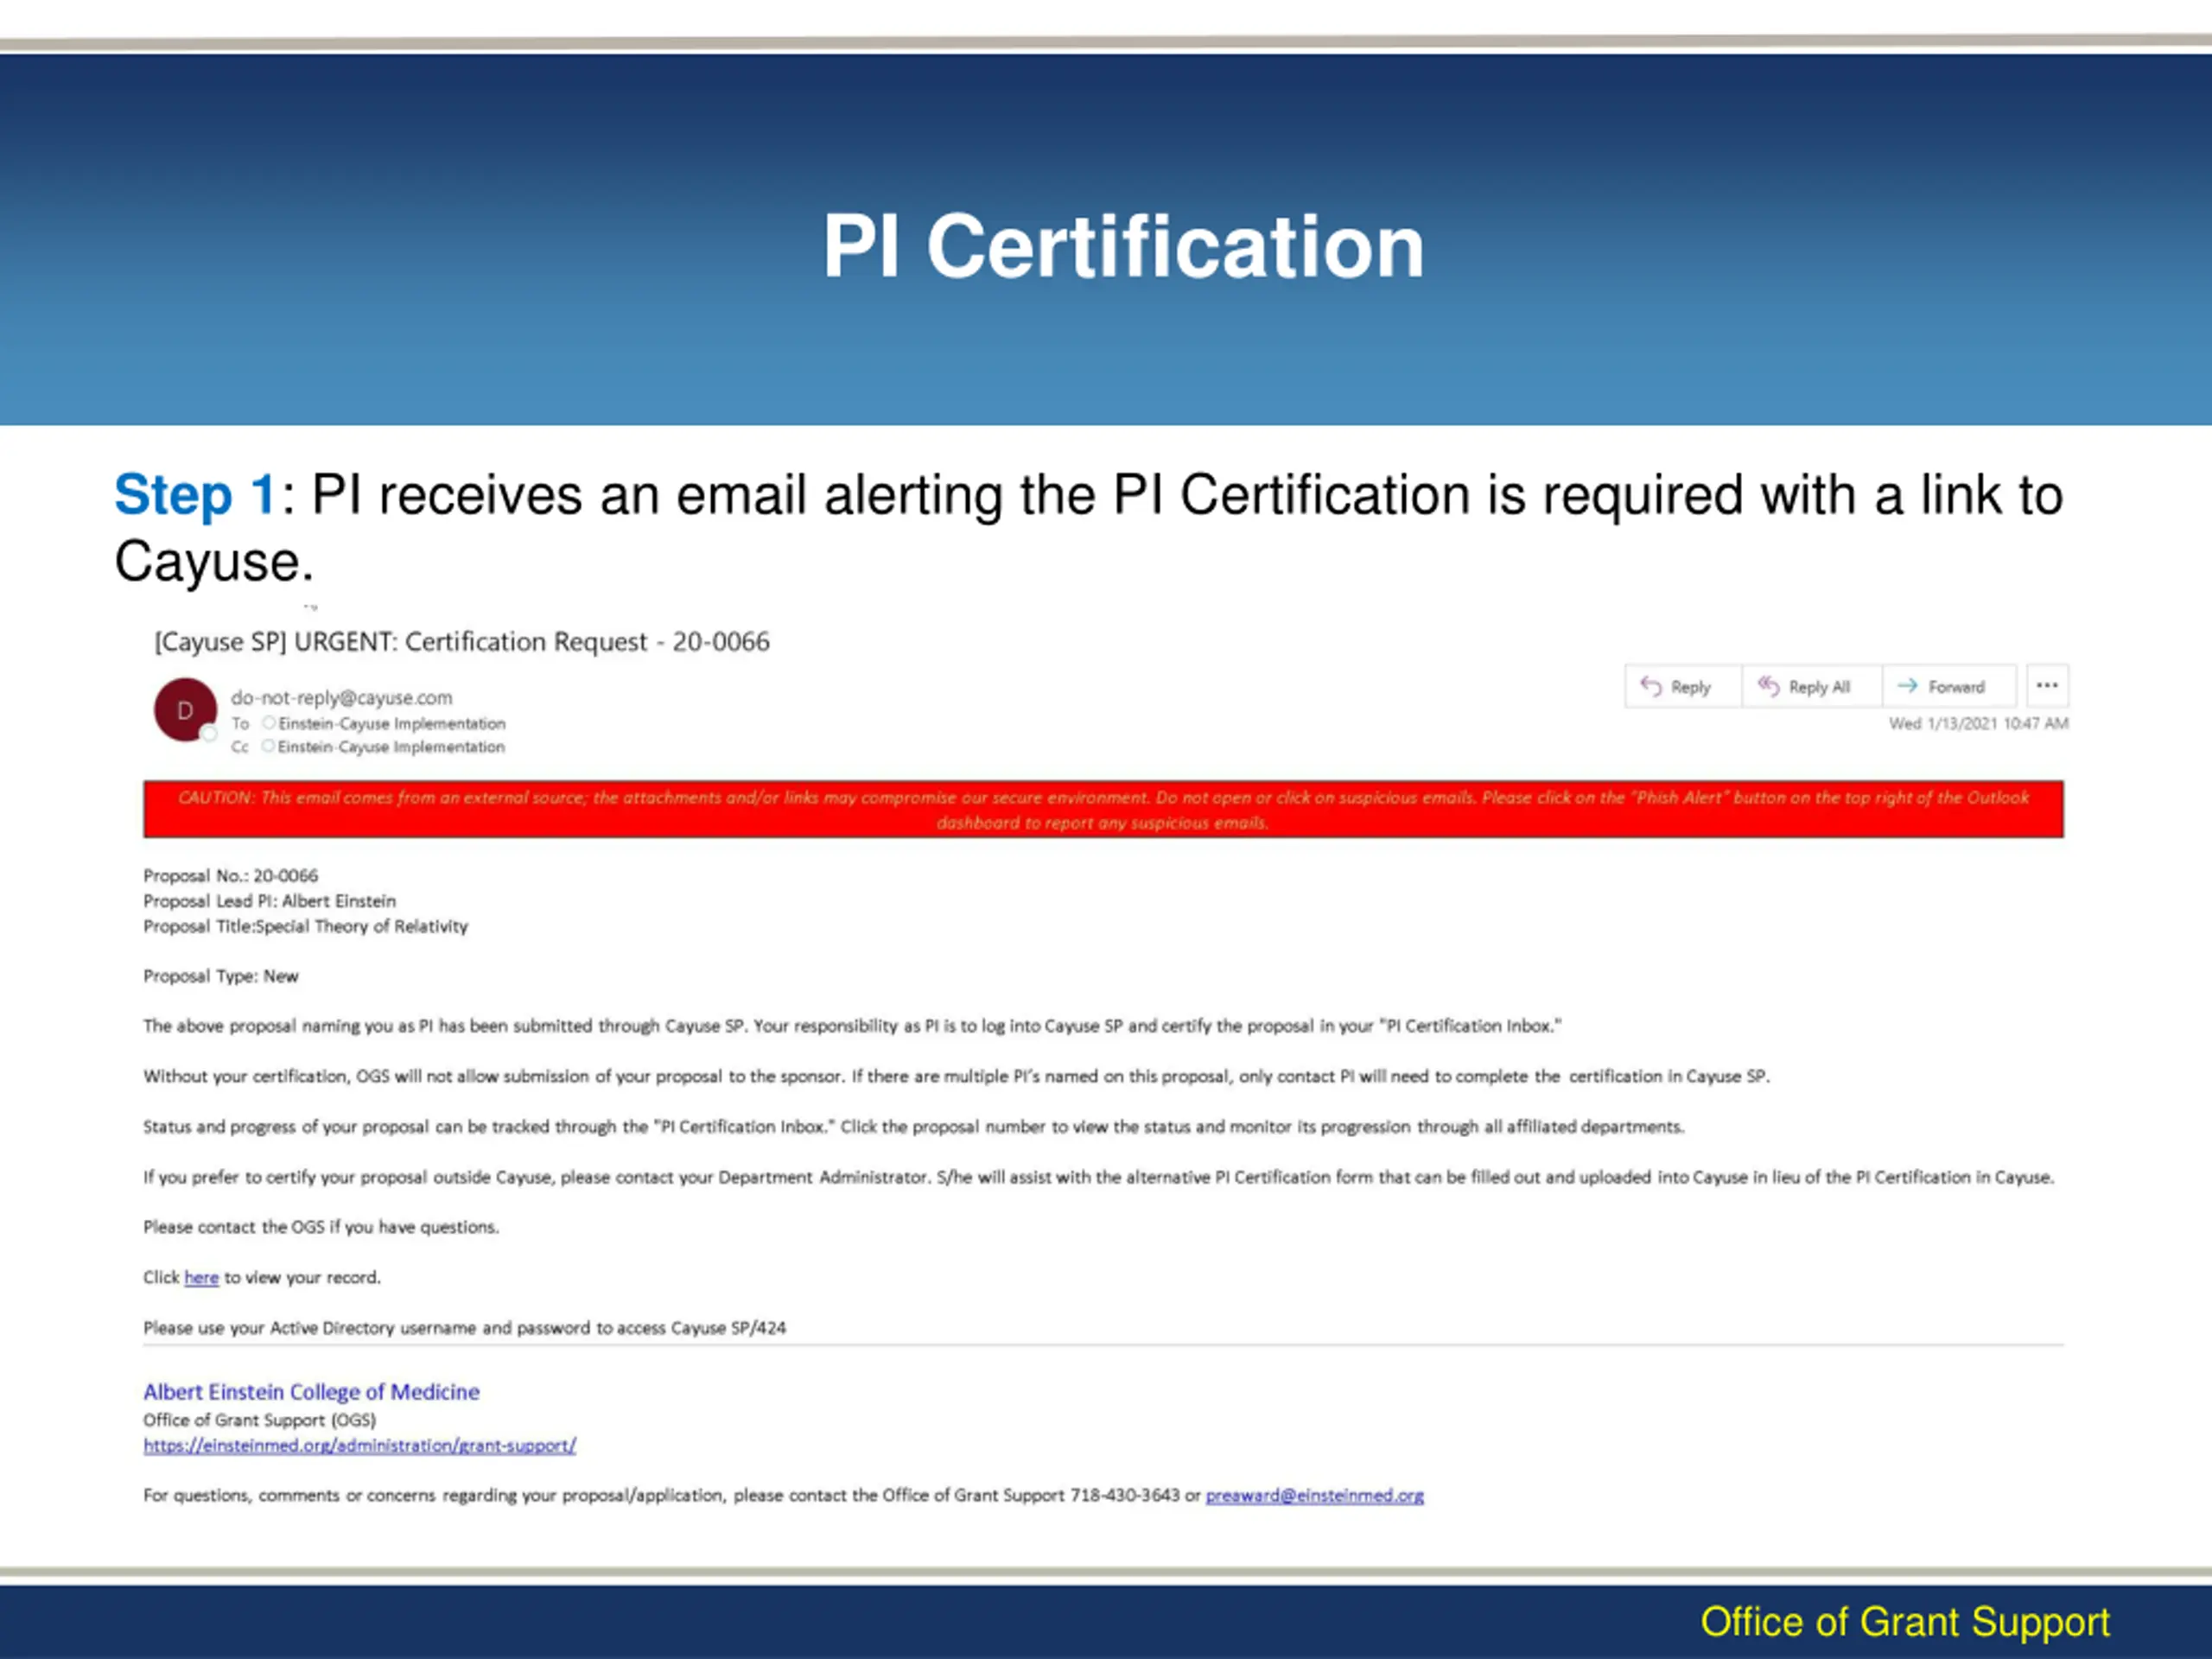Click the red CAUTION external source banner
Viewport: 2212px width, 1659px height.
1103,809
